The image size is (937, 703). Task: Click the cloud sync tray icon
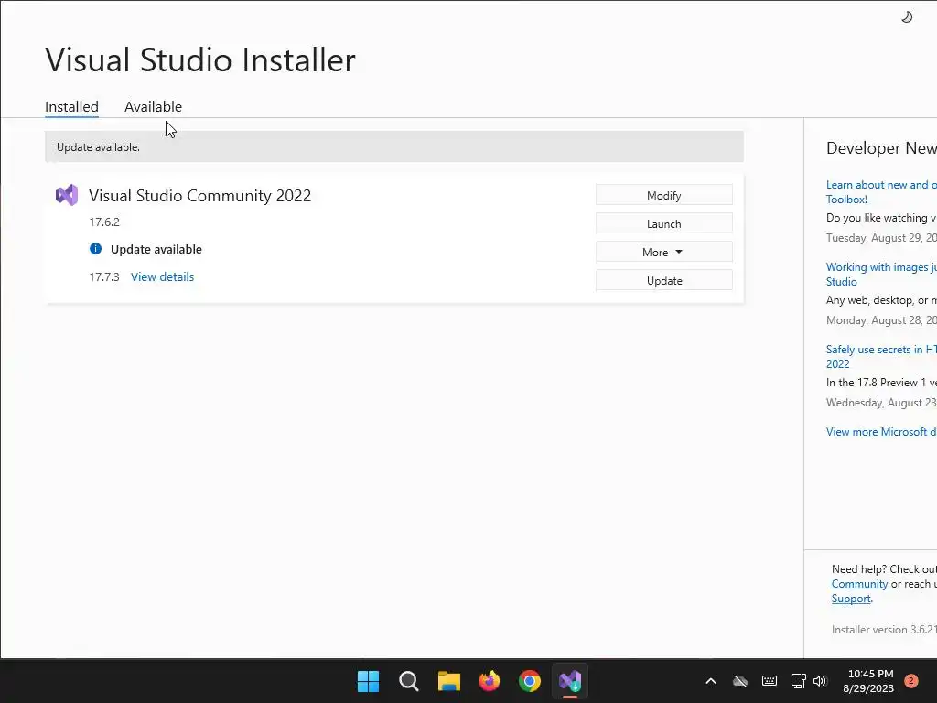click(740, 681)
